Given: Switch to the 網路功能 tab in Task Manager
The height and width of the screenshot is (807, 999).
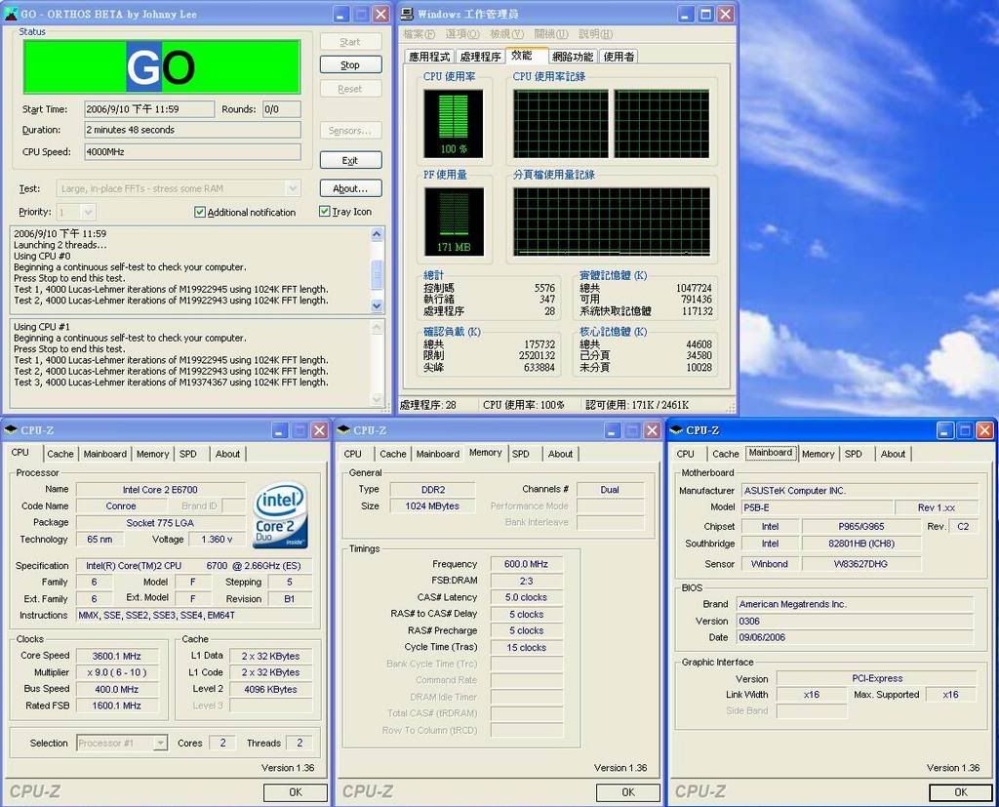Looking at the screenshot, I should pyautogui.click(x=573, y=57).
